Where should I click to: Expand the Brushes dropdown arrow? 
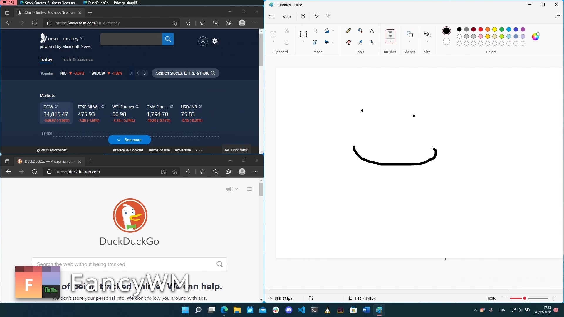pos(390,41)
